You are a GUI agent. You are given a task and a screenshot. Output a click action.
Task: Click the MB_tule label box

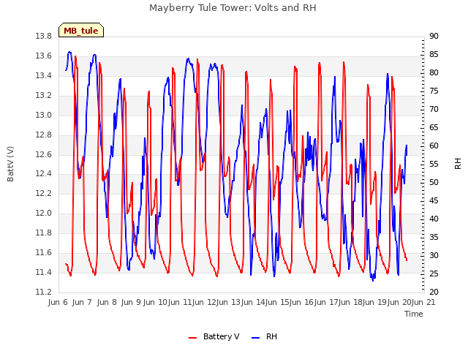(x=81, y=30)
